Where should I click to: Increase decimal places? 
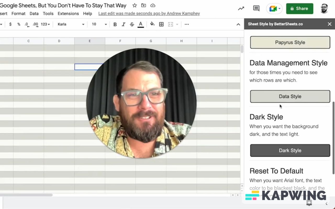point(35,25)
